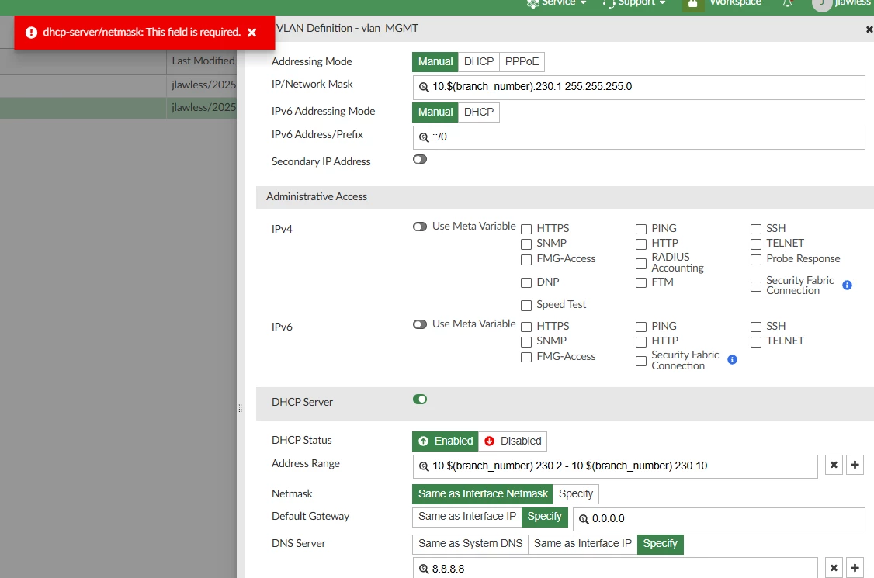
Task: Set Addressing Mode to DHCP
Action: click(479, 62)
